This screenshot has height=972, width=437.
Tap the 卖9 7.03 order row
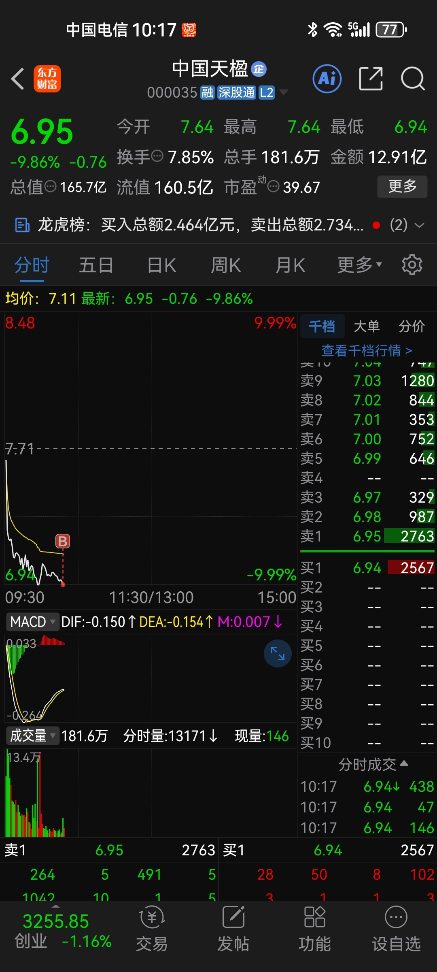point(367,381)
